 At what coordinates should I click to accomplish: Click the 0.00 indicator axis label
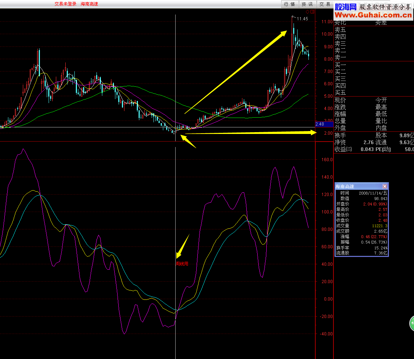pyautogui.click(x=328, y=299)
